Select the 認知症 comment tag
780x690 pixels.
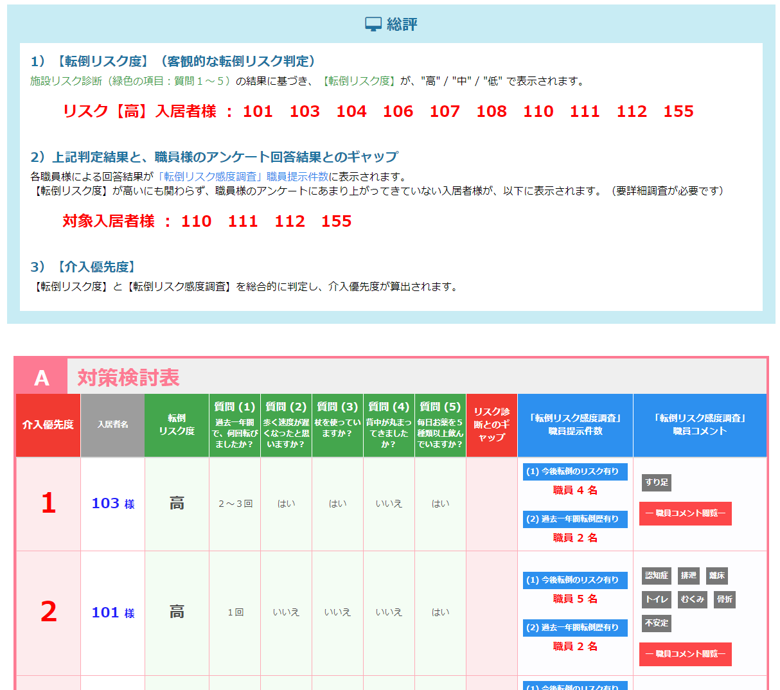pyautogui.click(x=656, y=576)
